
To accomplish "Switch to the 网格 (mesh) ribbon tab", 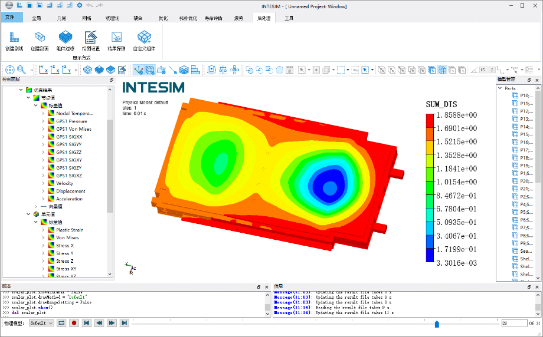I will (x=87, y=18).
